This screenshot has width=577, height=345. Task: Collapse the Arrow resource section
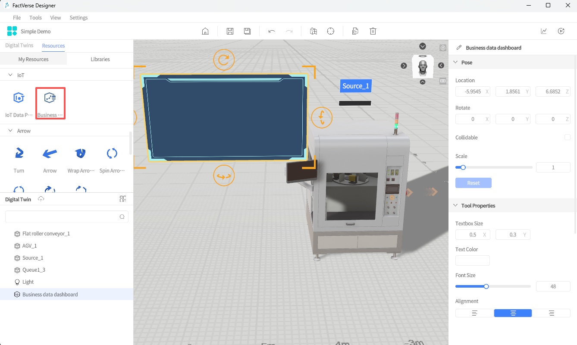pos(10,130)
